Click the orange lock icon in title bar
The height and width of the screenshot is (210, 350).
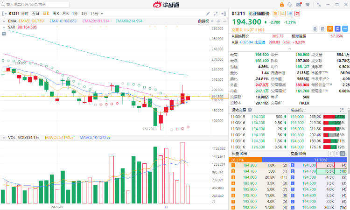tap(282, 5)
